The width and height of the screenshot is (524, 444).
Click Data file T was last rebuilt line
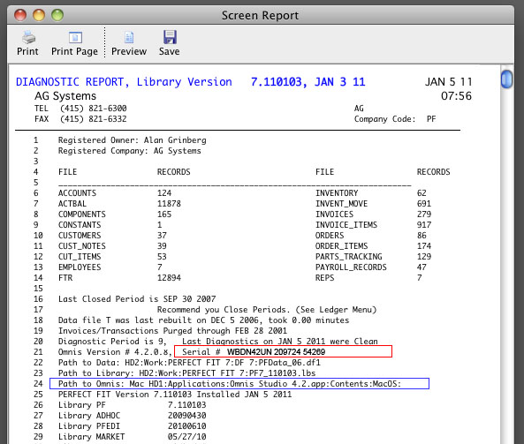(203, 320)
